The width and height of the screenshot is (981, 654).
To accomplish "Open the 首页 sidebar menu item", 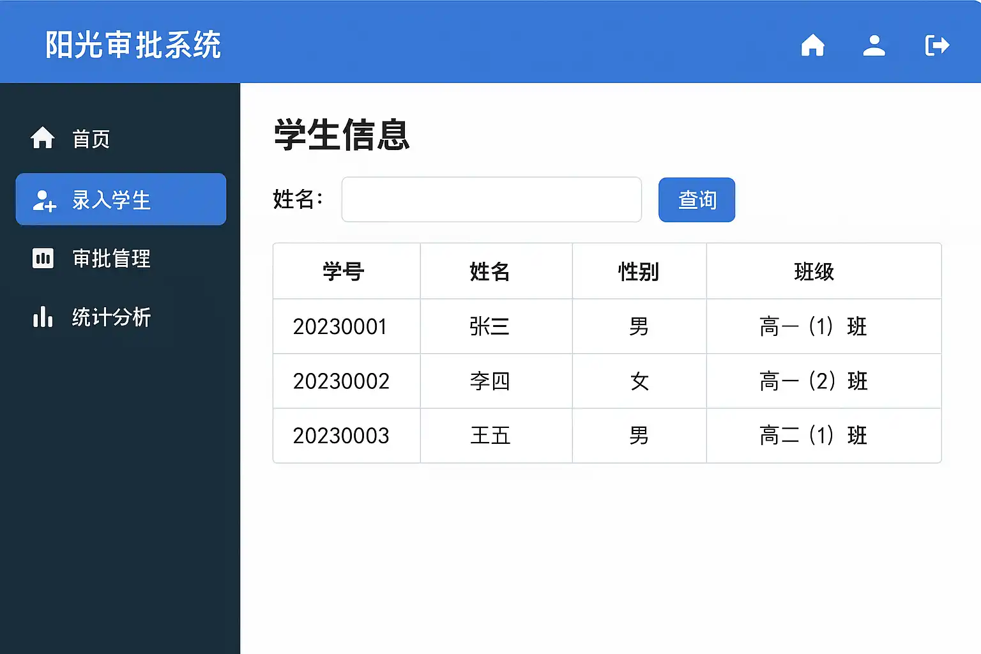I will pyautogui.click(x=121, y=139).
